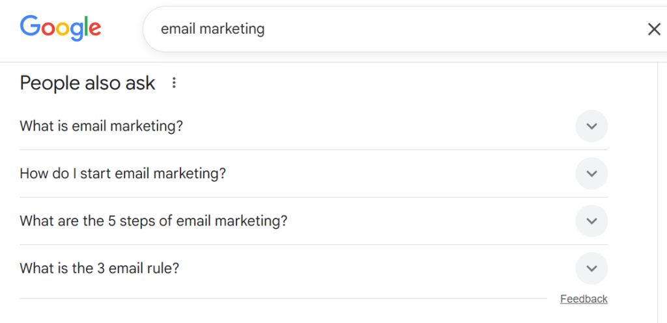
Task: Click the "People also ask" heading
Action: click(87, 83)
